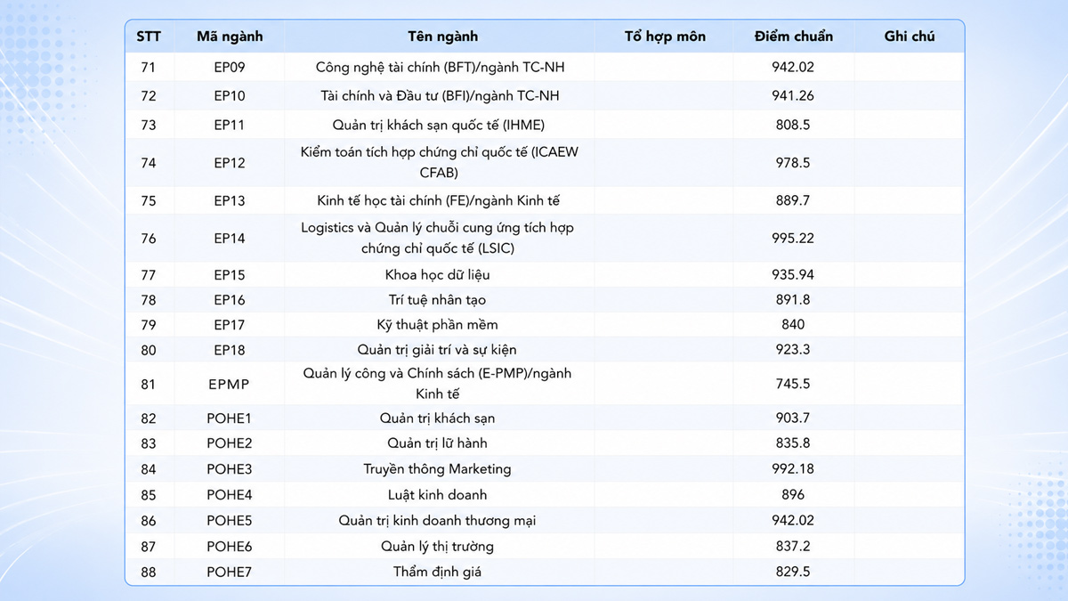Select the Truyền thông Marketing cell
This screenshot has height=601, width=1068.
coord(437,469)
